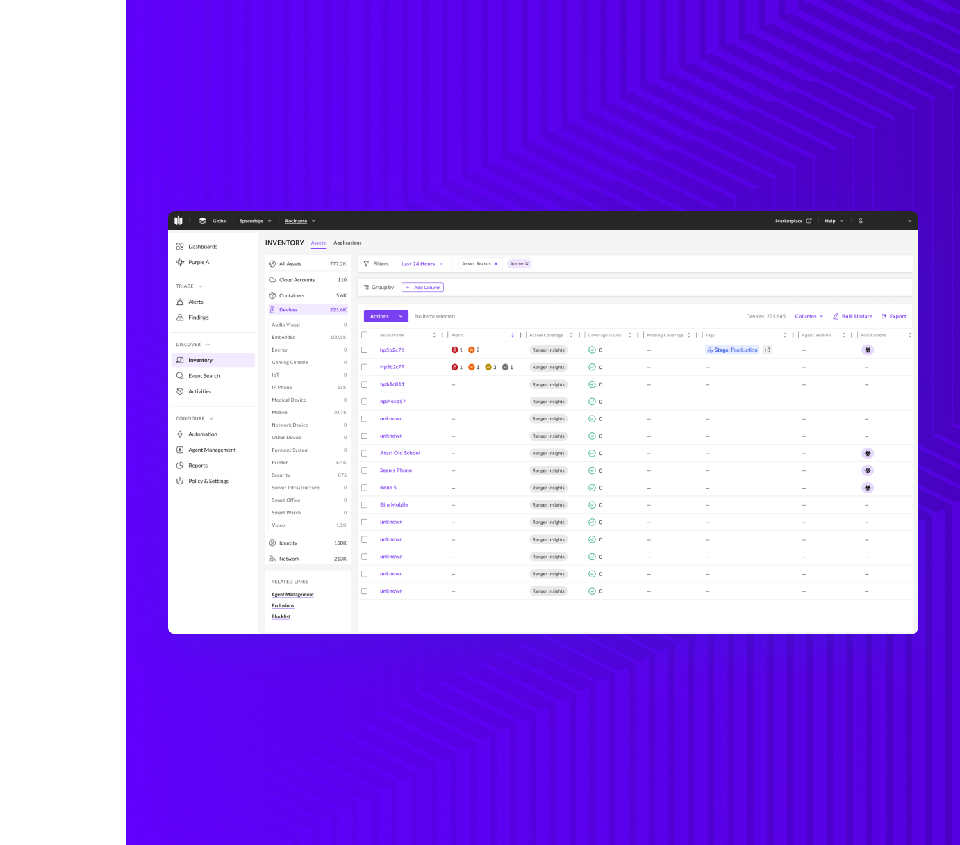
Task: Remove the Active filter chip
Action: click(527, 264)
